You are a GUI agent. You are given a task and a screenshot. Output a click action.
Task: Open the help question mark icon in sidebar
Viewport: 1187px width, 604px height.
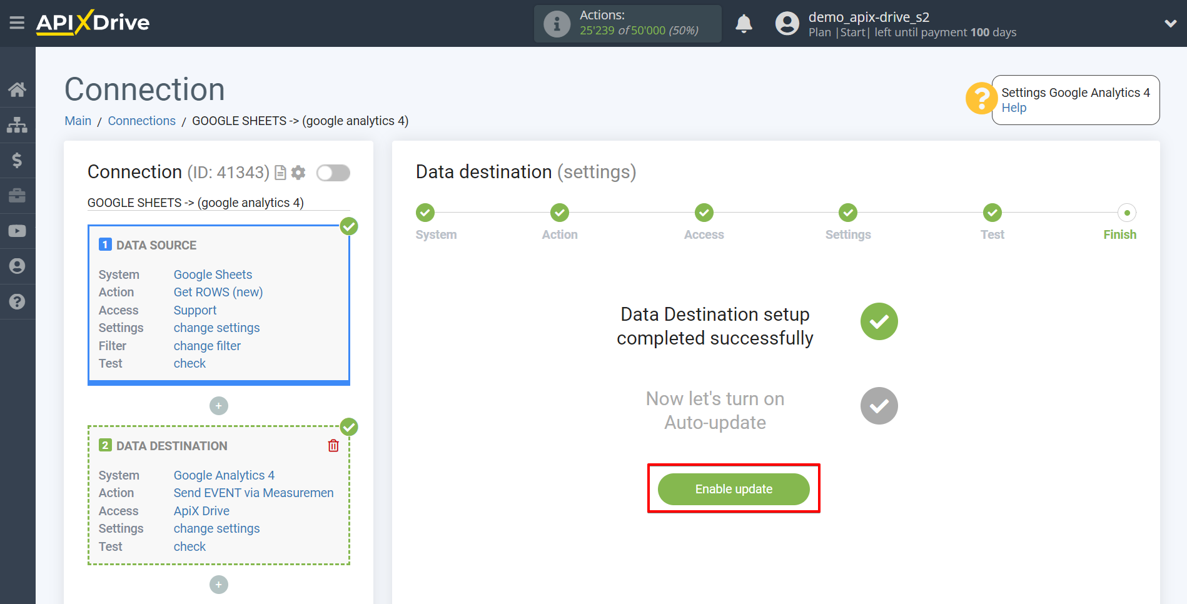pyautogui.click(x=18, y=302)
